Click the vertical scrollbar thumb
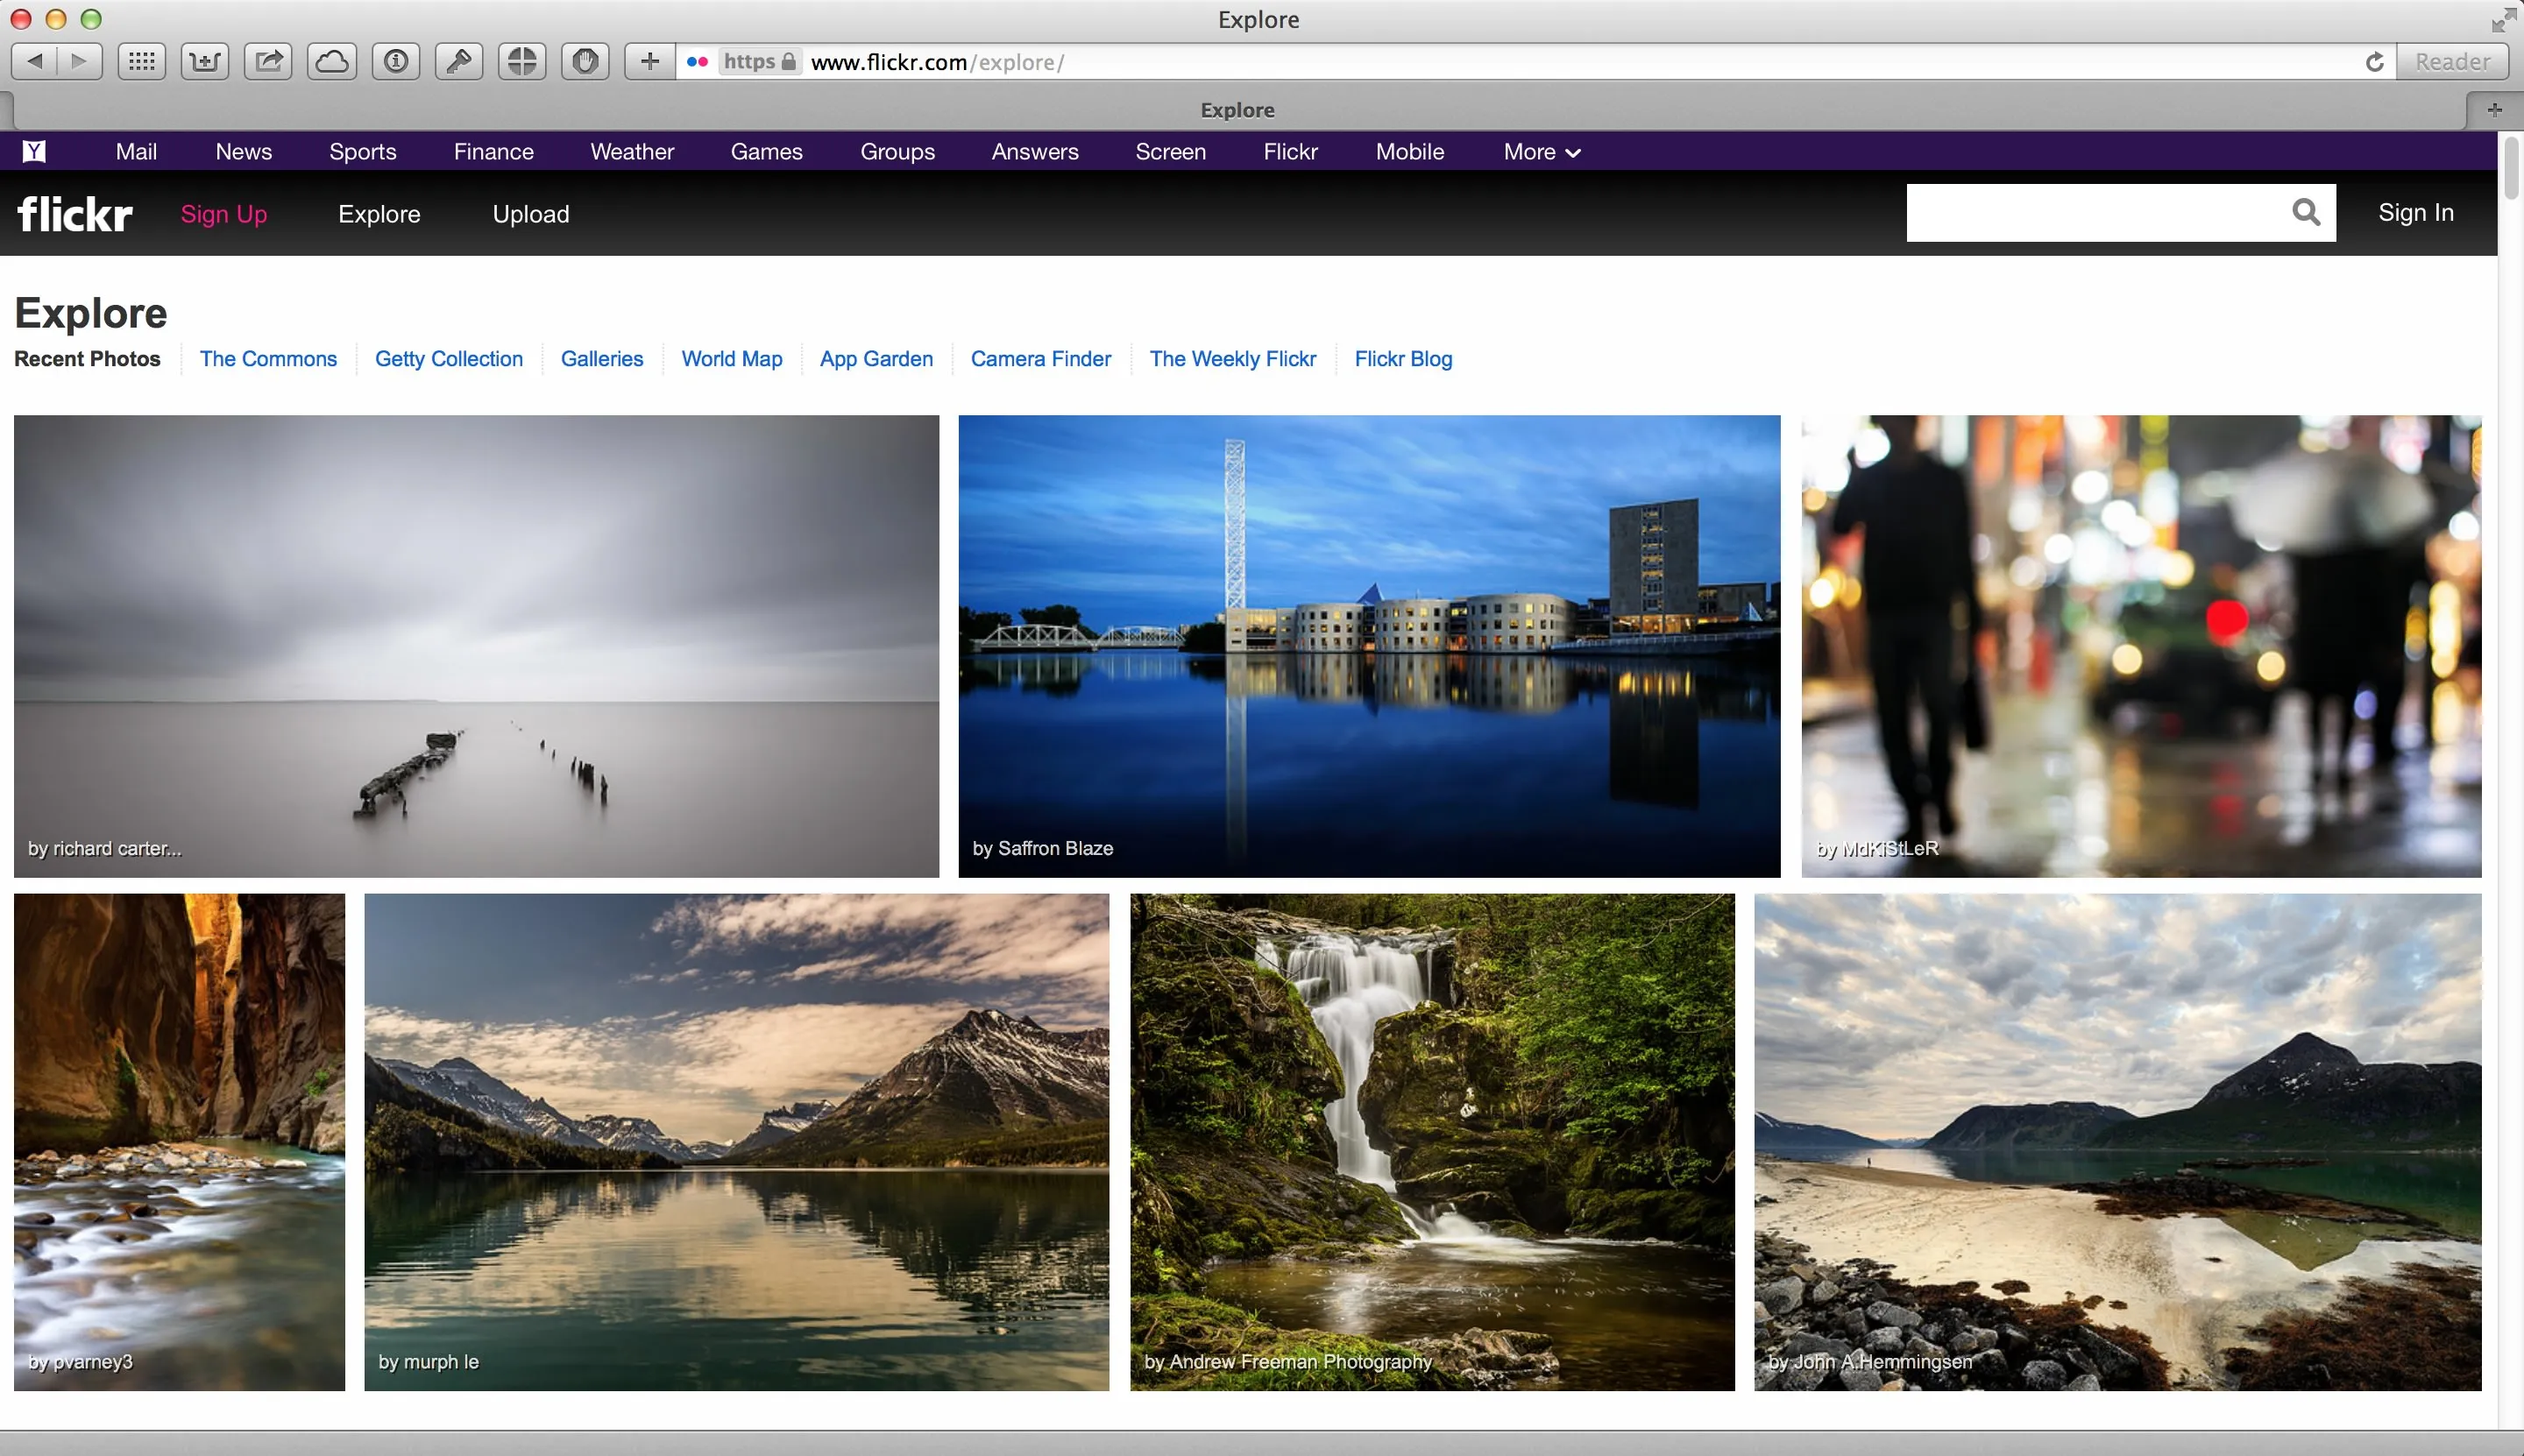 point(2512,169)
